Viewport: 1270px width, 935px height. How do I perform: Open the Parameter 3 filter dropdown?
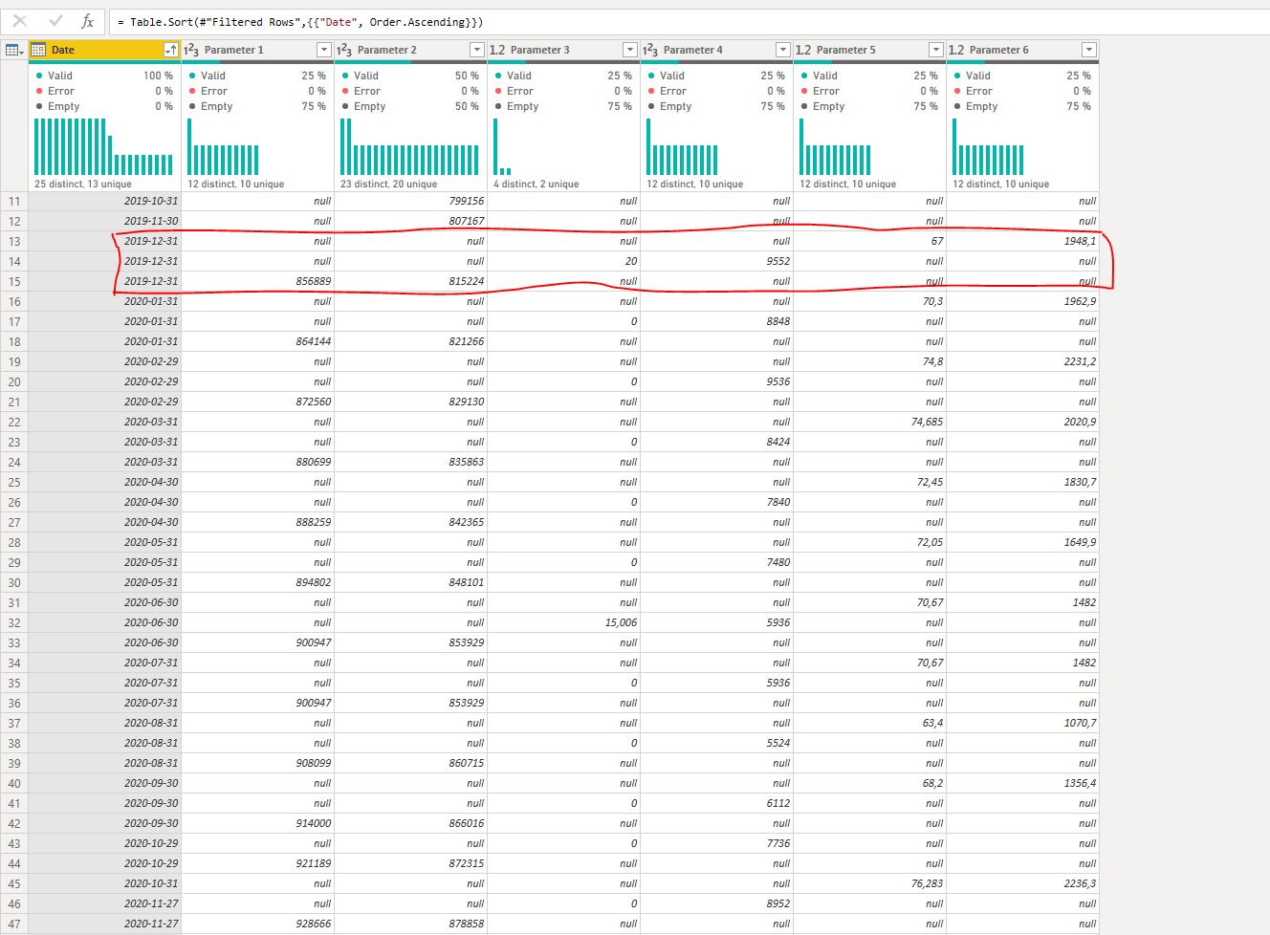(630, 50)
